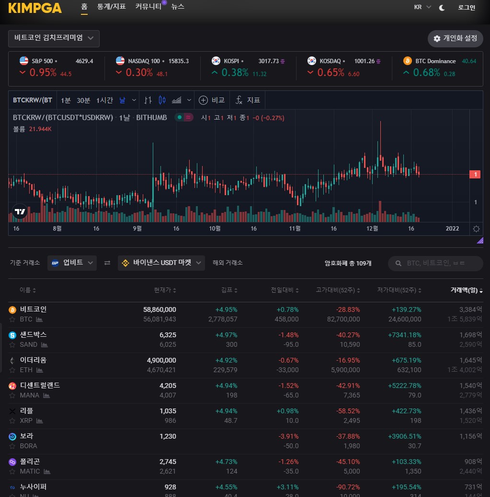Open the 지표 indicators fx button

248,100
